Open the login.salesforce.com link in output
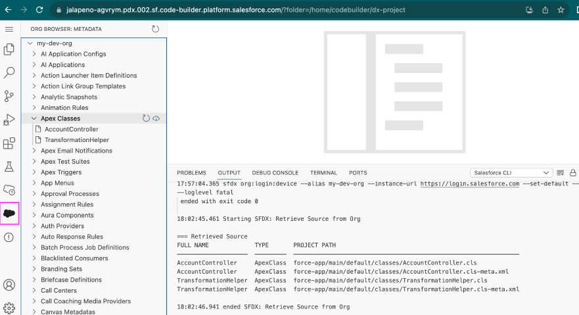 tap(469, 184)
